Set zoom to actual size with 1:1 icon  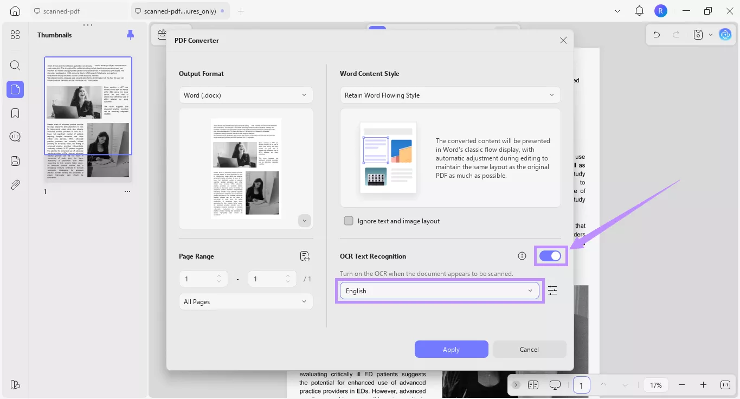pyautogui.click(x=725, y=385)
